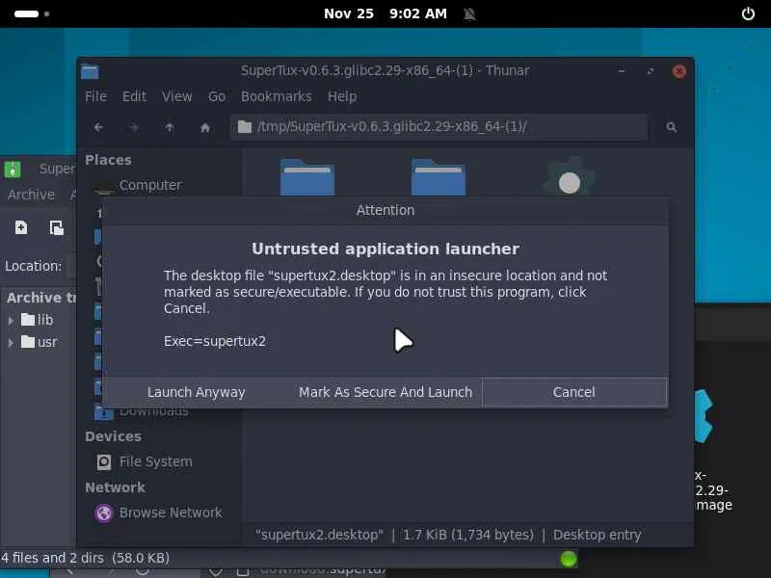Open the Help menu in Thunar
The height and width of the screenshot is (578, 771).
point(342,96)
